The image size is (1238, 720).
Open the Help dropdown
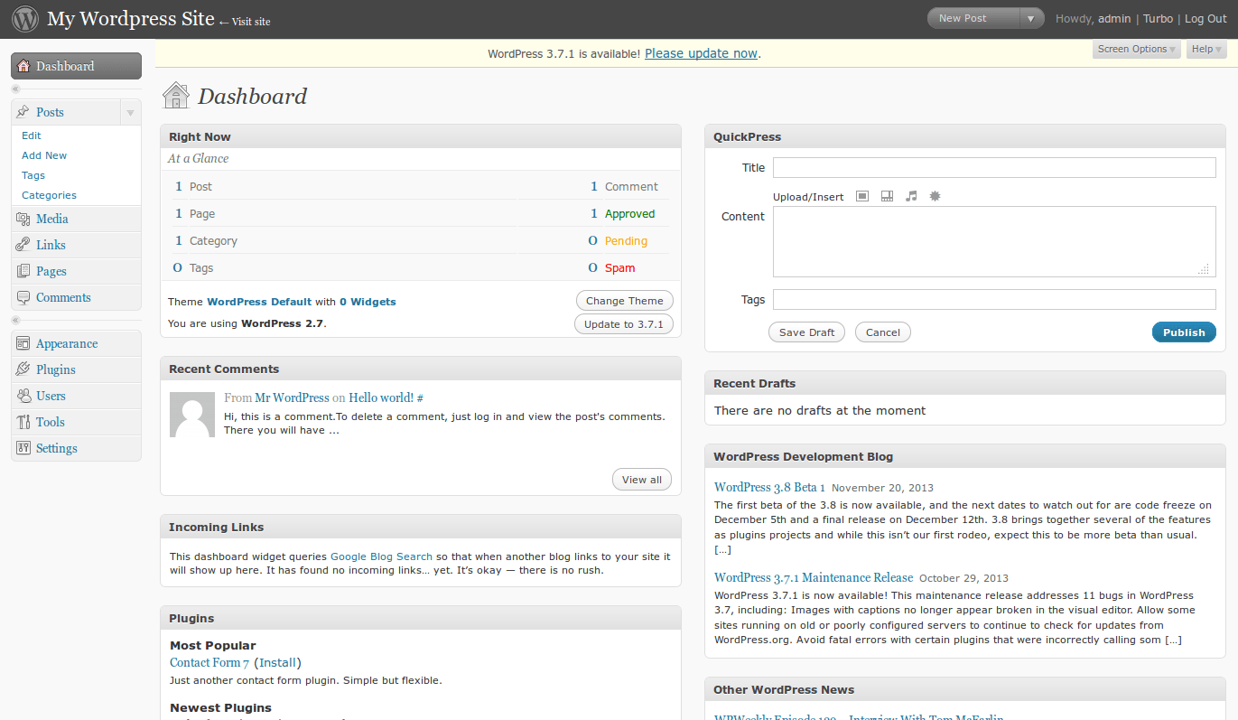[x=1205, y=49]
